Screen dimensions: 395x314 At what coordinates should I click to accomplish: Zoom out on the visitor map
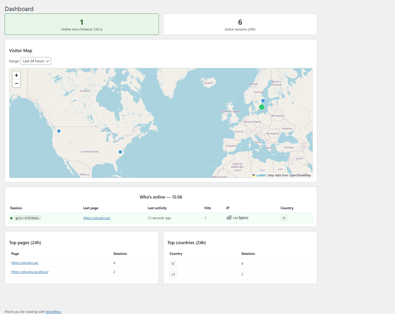click(x=16, y=83)
